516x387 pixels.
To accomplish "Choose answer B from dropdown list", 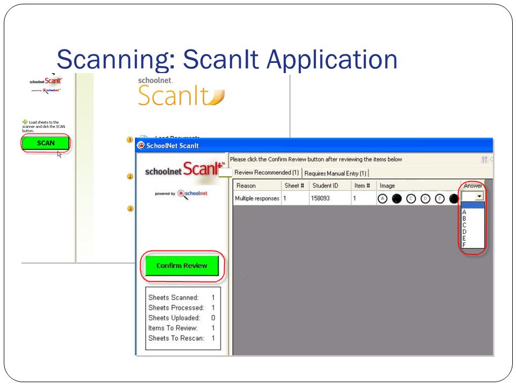I will click(x=472, y=219).
